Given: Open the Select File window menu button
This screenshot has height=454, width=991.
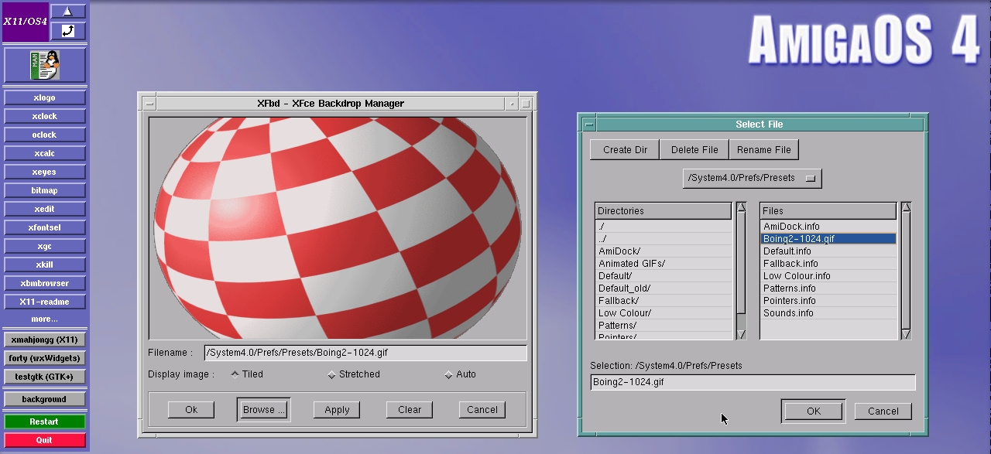Looking at the screenshot, I should point(589,125).
